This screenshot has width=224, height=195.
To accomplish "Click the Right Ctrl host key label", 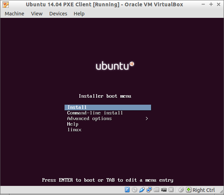I will pyautogui.click(x=203, y=190).
